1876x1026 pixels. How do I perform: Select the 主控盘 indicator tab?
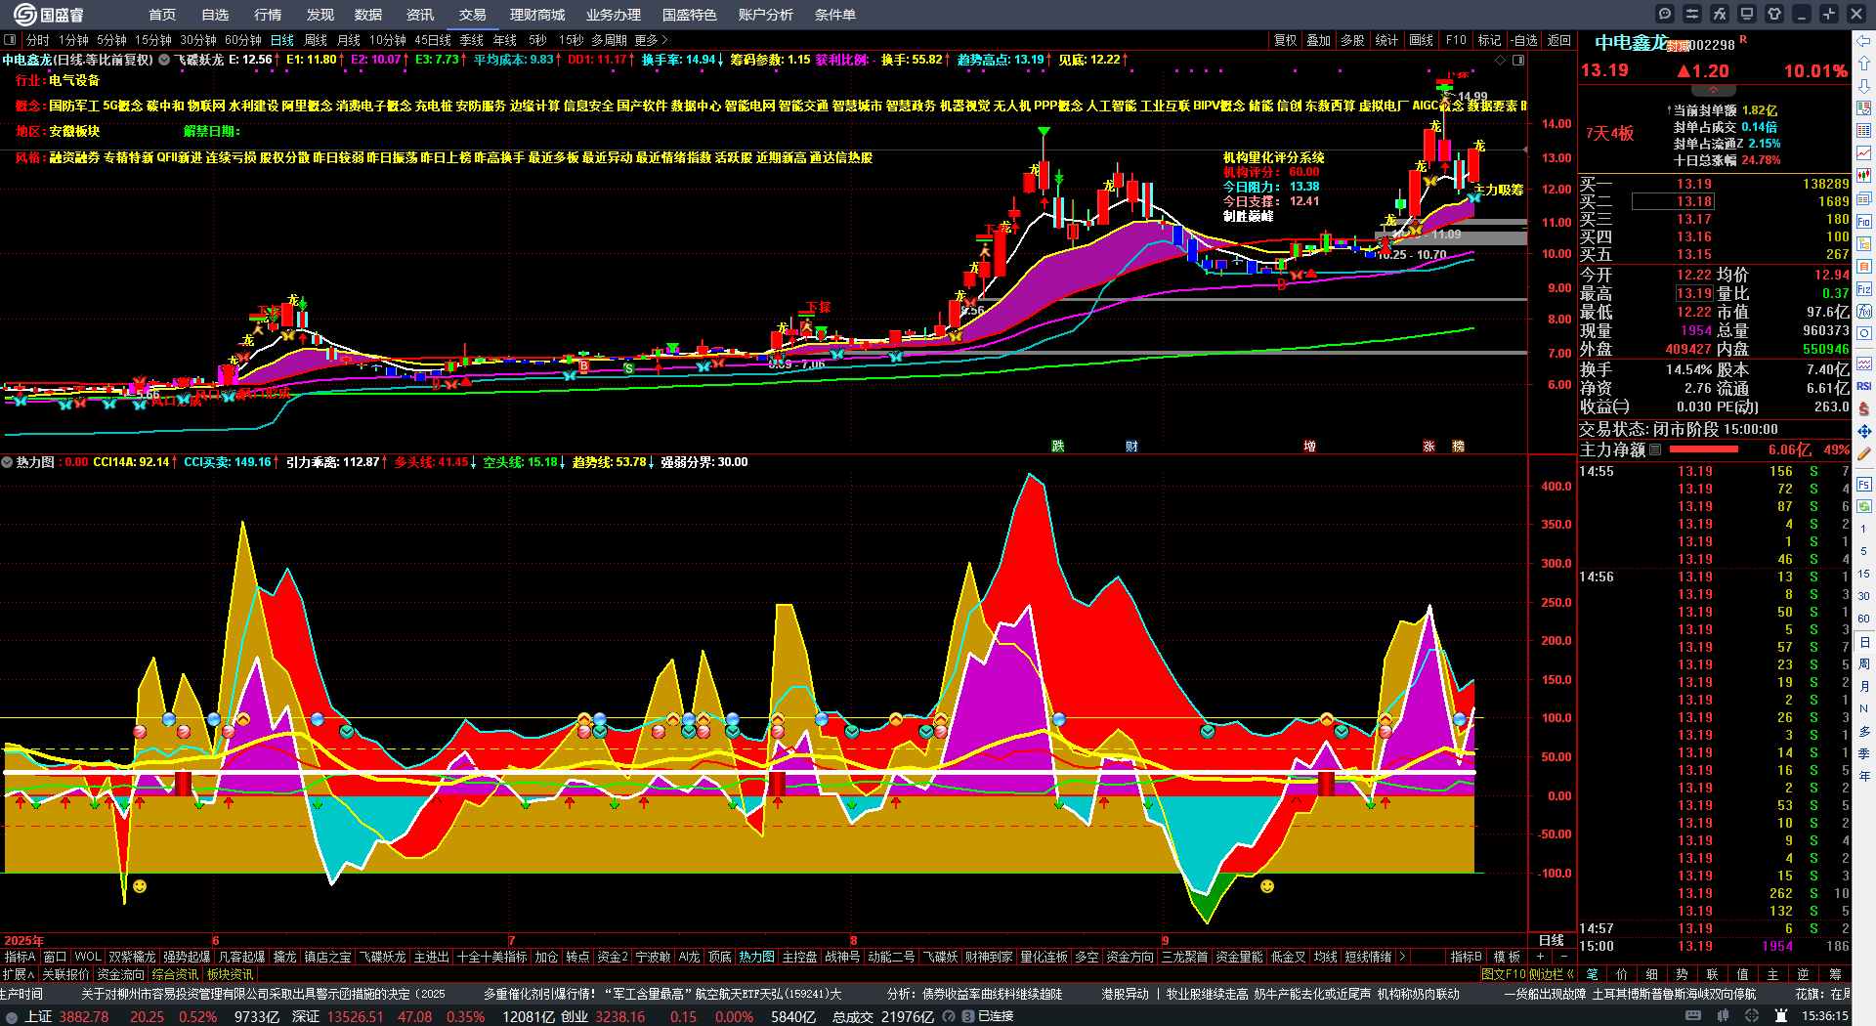(x=799, y=957)
